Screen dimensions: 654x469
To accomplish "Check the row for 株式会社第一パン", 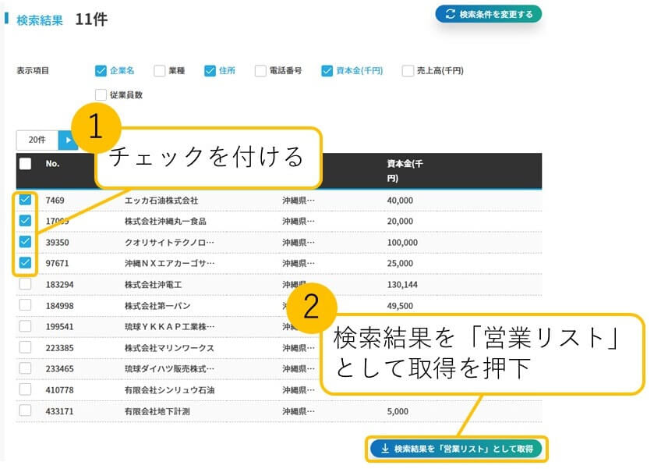I will click(x=26, y=305).
